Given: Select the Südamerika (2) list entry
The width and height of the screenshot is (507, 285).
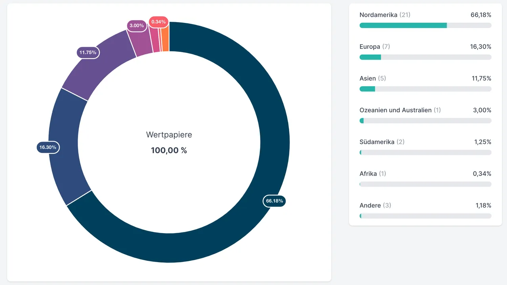Looking at the screenshot, I should (x=425, y=147).
